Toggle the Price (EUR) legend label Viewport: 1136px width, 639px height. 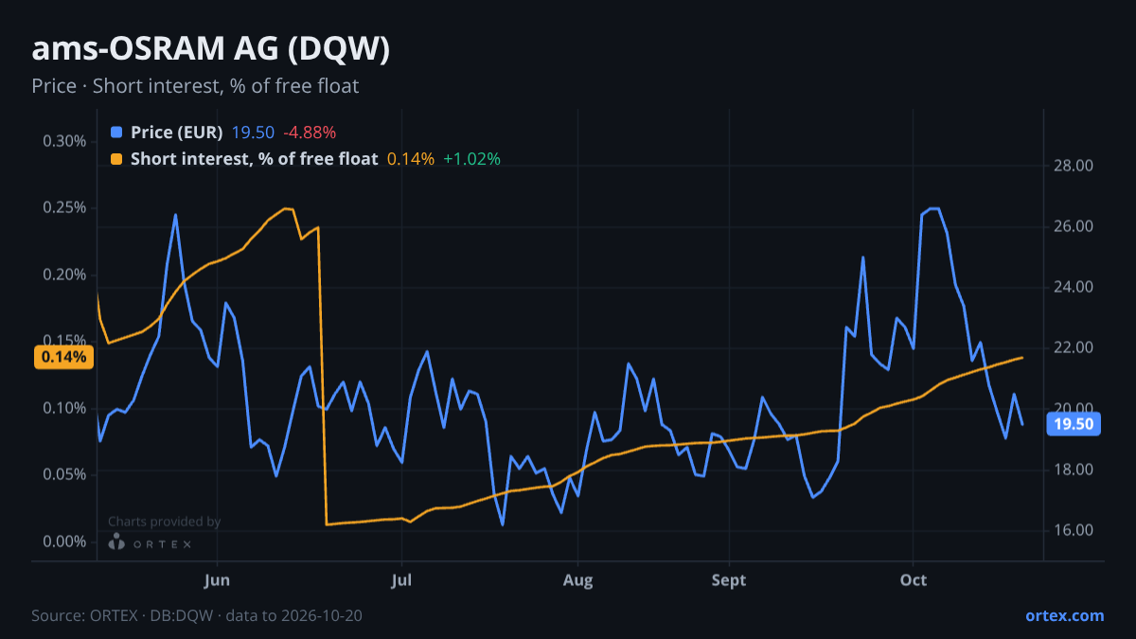coord(176,133)
